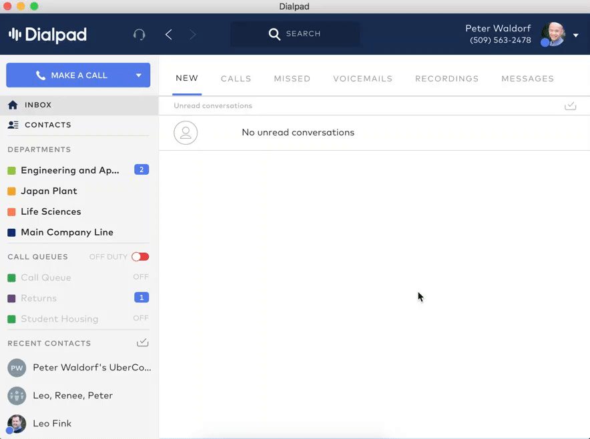This screenshot has height=439, width=590.
Task: Switch to the MISSED tab
Action: click(x=292, y=79)
